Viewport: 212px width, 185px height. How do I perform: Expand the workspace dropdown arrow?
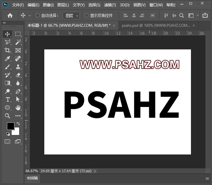click(x=198, y=15)
